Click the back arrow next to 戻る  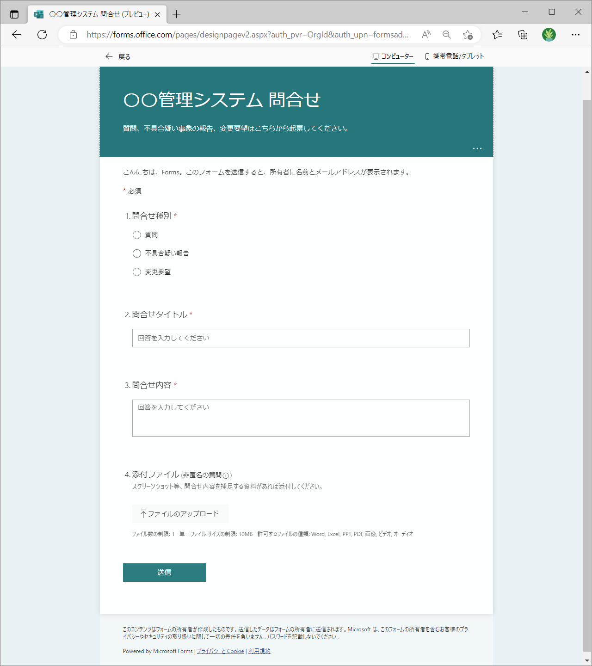109,56
